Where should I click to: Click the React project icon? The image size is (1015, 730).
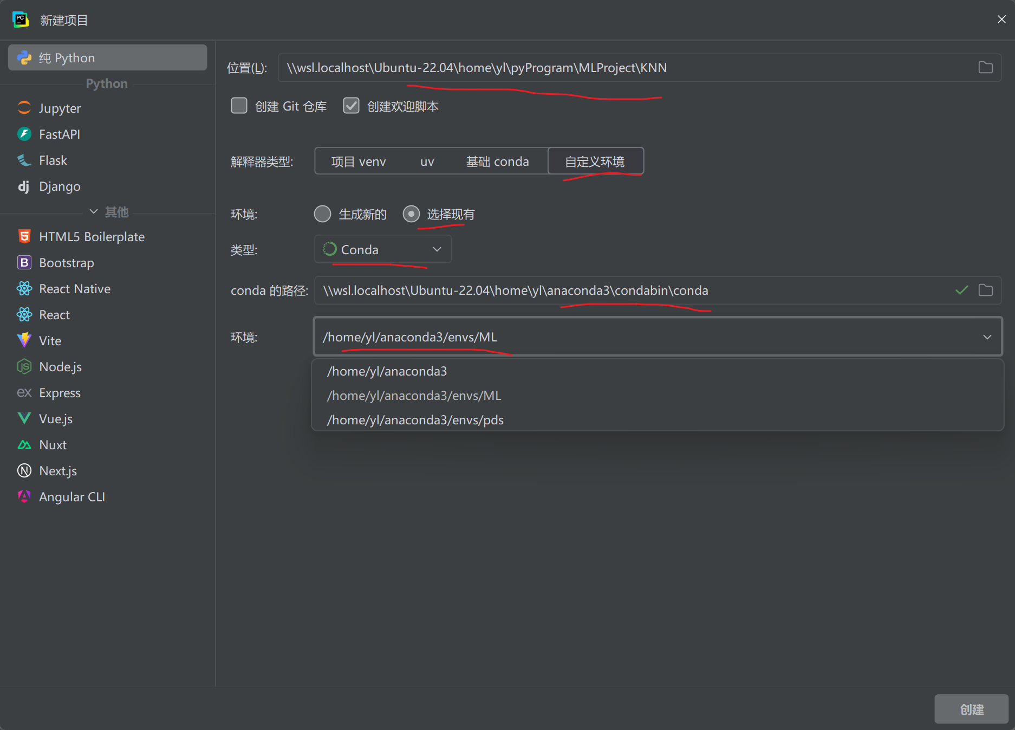coord(24,314)
